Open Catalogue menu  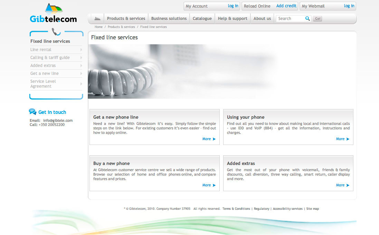point(202,19)
